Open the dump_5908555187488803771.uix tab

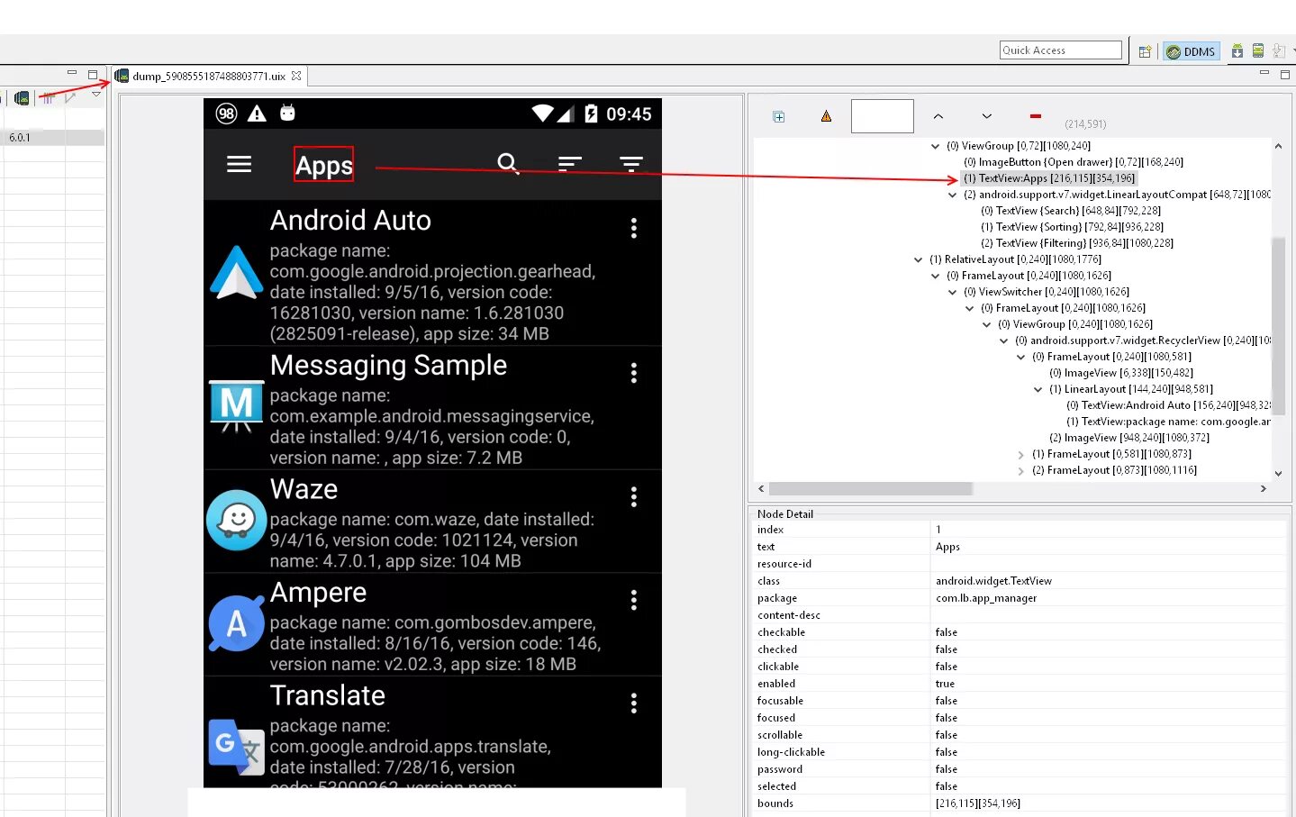tap(208, 77)
